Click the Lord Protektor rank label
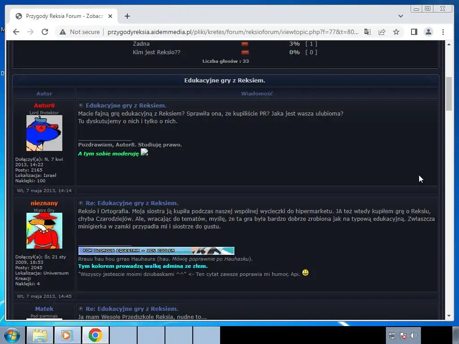Viewport: 459px width, 344px height. [x=44, y=112]
